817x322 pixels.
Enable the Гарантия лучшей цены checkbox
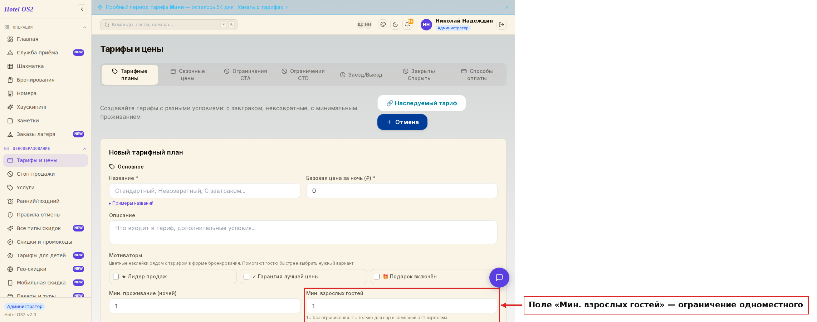[x=246, y=277]
